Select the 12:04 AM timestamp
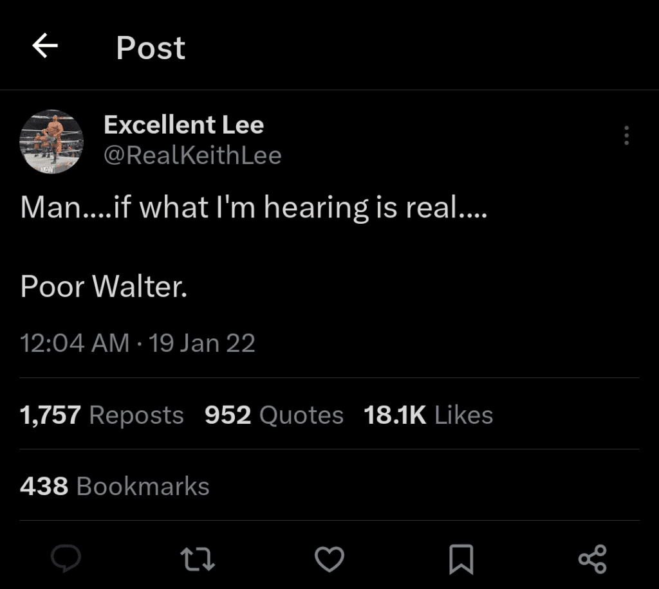 click(75, 343)
